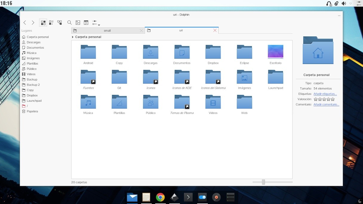This screenshot has width=363, height=204.
Task: Switch to the small tab
Action: click(107, 30)
